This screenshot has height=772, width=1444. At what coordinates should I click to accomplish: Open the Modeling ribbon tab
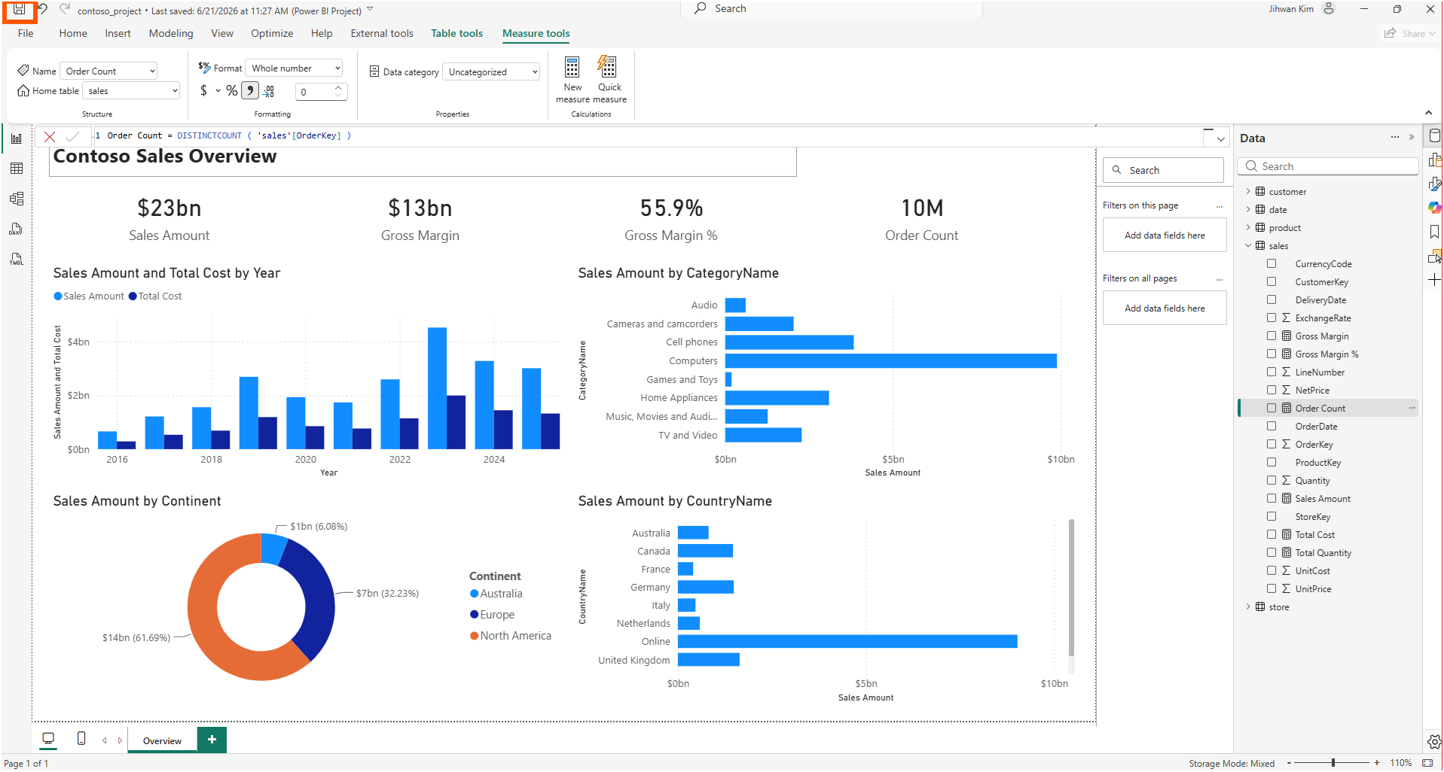pyautogui.click(x=171, y=33)
